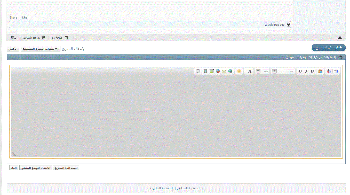The width and height of the screenshot is (350, 195).
Task: Go to the previous topic link
Action: click(x=190, y=188)
